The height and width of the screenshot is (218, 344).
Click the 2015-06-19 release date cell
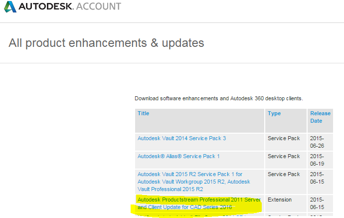point(318,160)
